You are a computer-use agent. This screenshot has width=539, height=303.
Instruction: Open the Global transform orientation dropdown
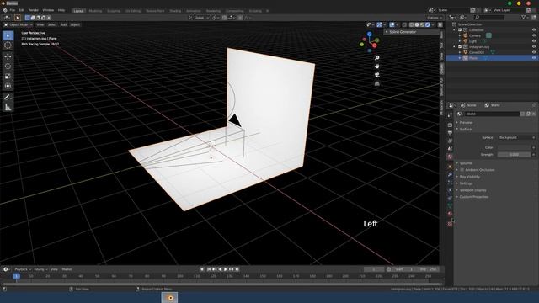point(199,18)
